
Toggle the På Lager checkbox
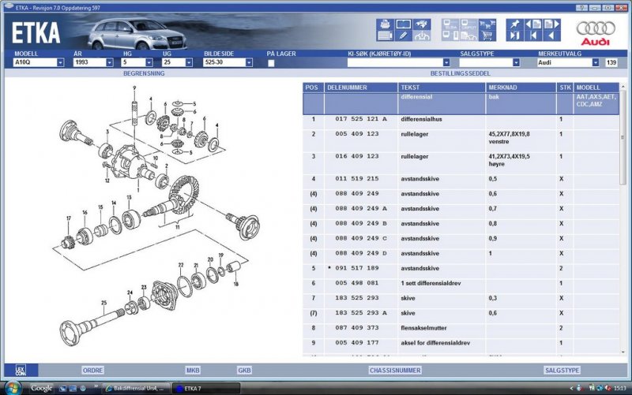tap(271, 62)
